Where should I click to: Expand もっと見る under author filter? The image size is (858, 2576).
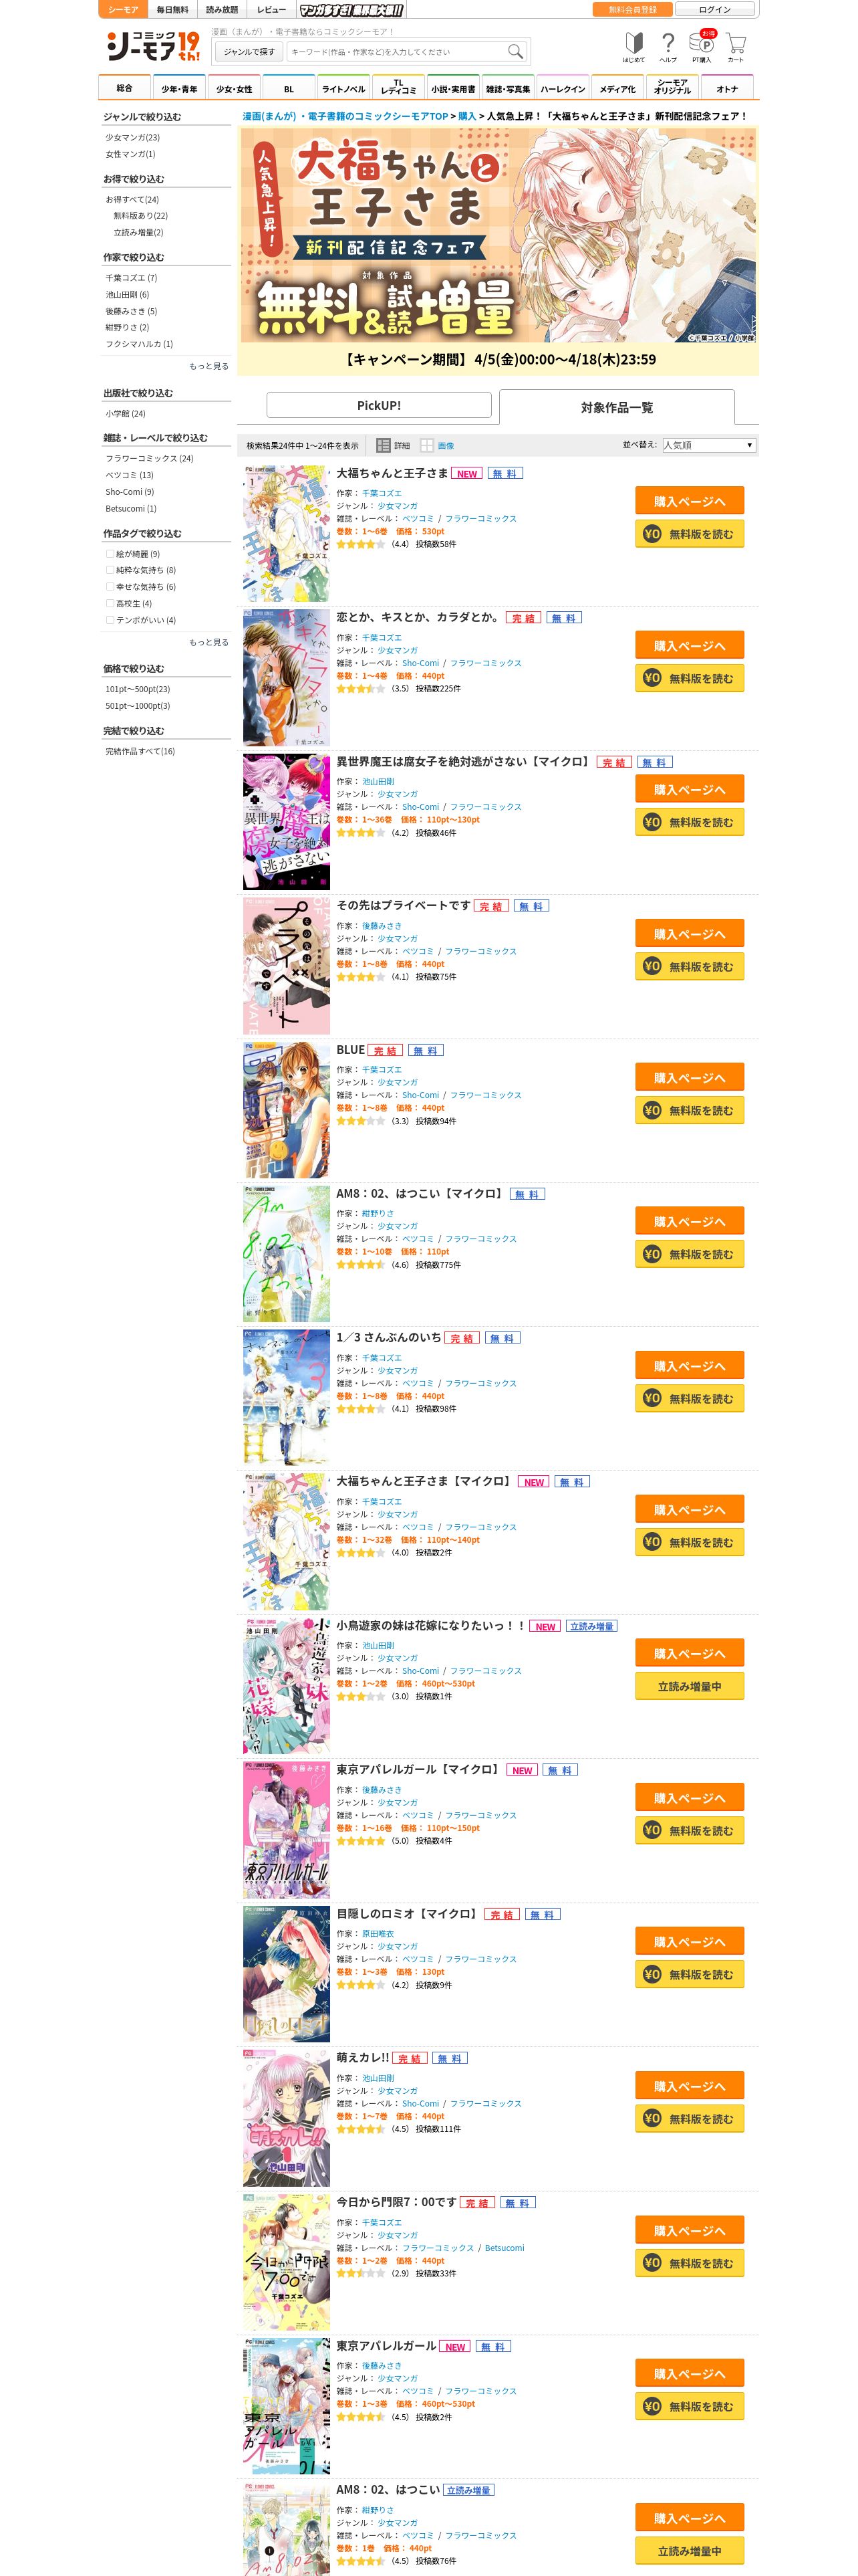coord(208,366)
